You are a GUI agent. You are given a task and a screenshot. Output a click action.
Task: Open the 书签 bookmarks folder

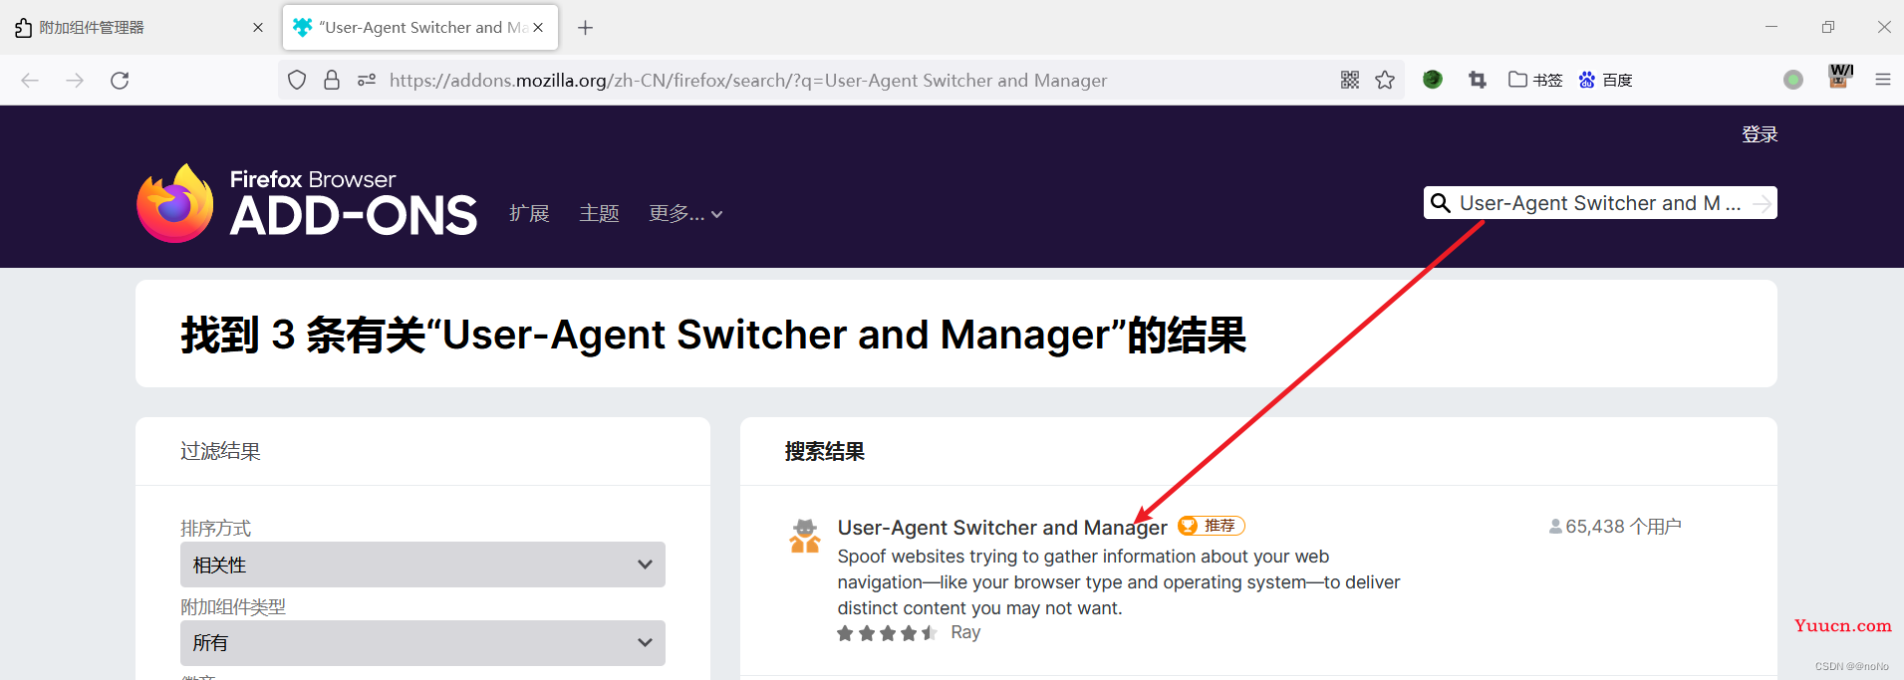(1535, 80)
